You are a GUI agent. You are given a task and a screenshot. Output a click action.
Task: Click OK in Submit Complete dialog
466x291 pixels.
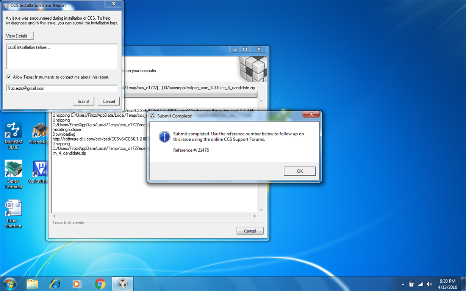coord(300,171)
